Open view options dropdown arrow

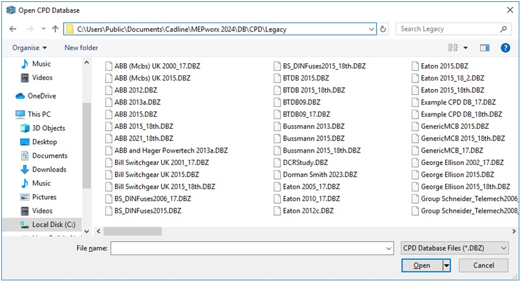pos(466,48)
